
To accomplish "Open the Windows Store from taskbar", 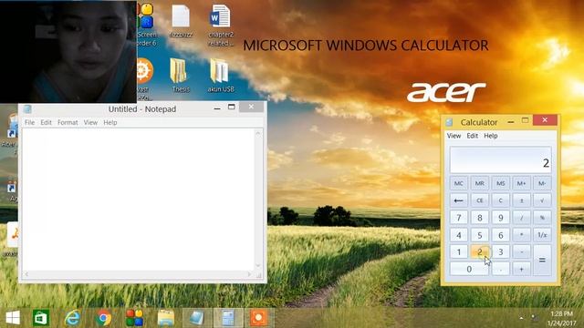I will pyautogui.click(x=41, y=318).
